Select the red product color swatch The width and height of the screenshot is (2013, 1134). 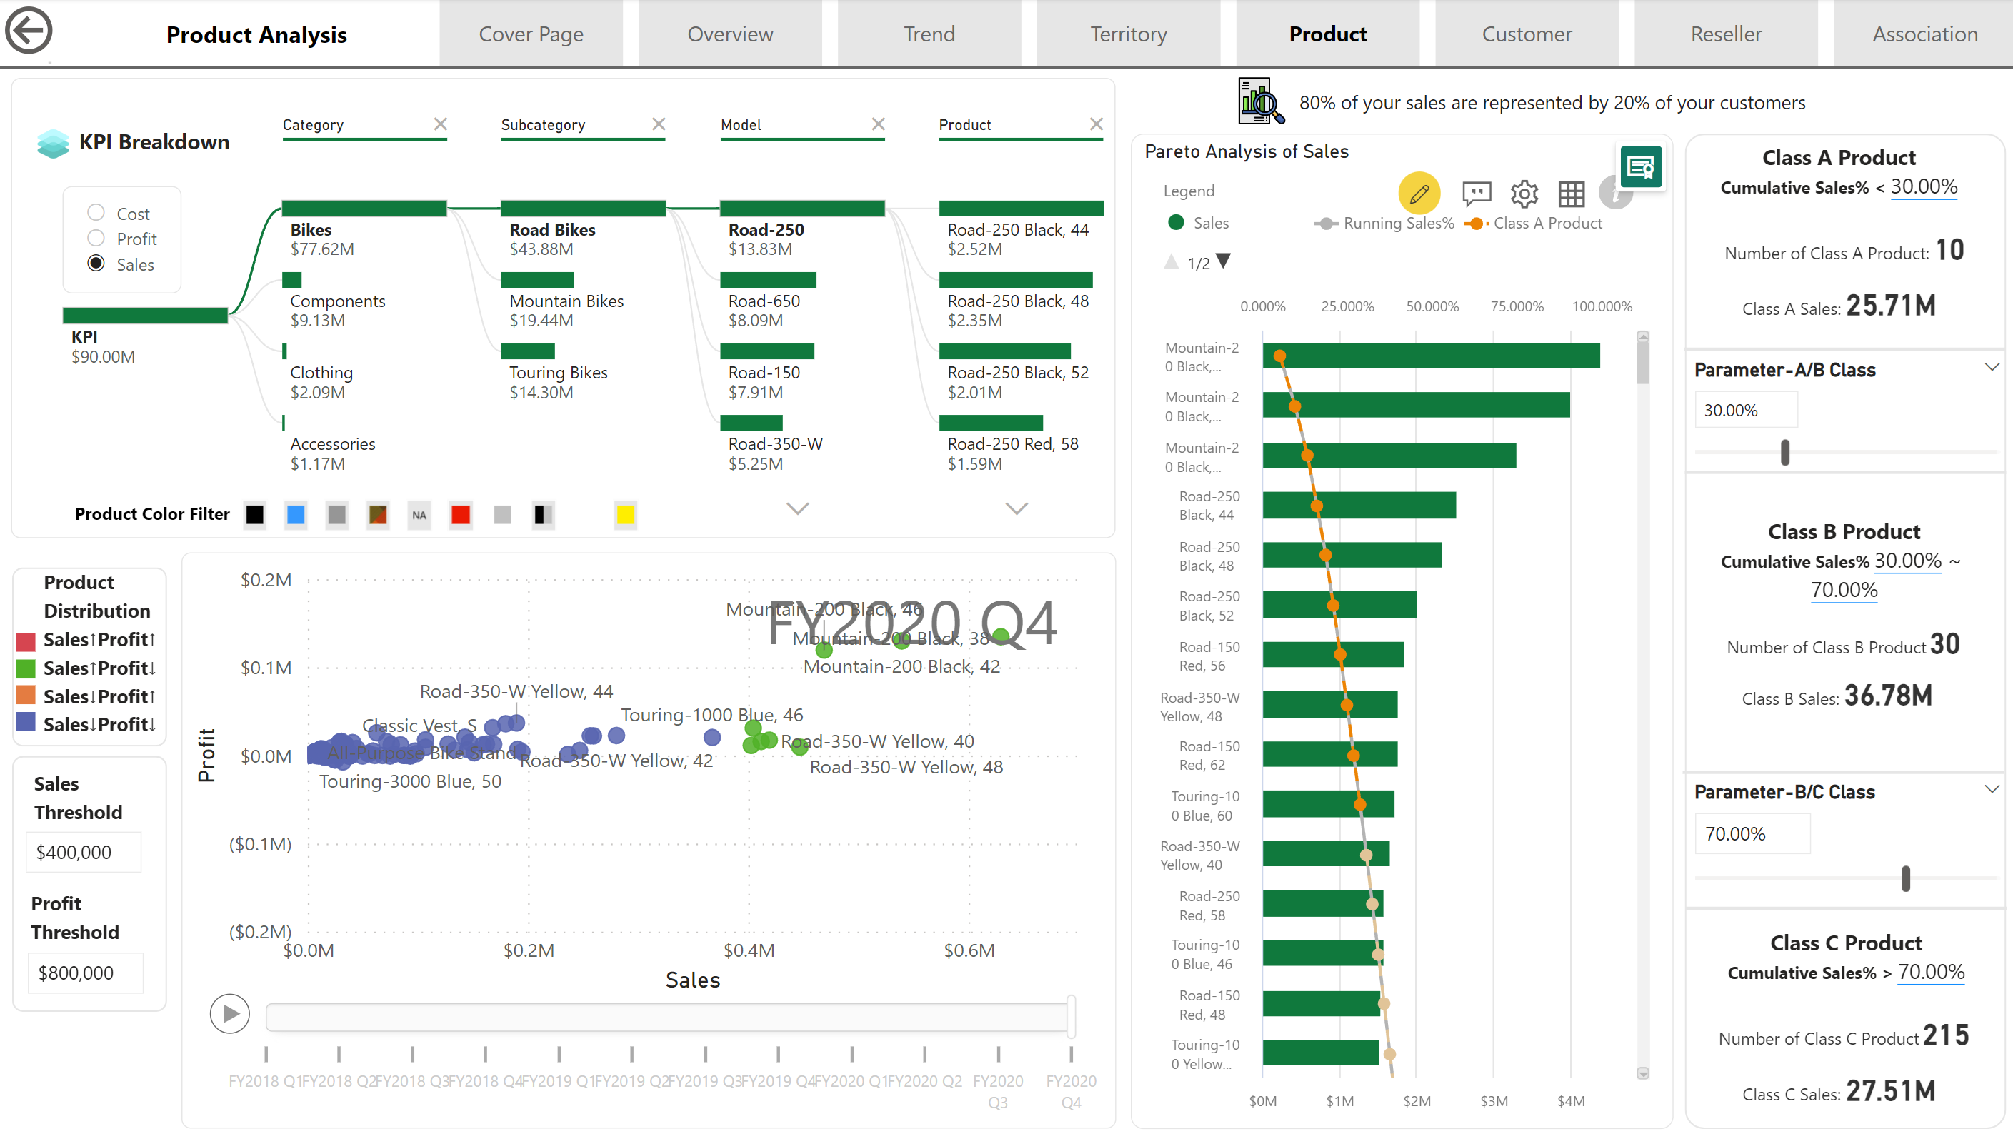(461, 515)
